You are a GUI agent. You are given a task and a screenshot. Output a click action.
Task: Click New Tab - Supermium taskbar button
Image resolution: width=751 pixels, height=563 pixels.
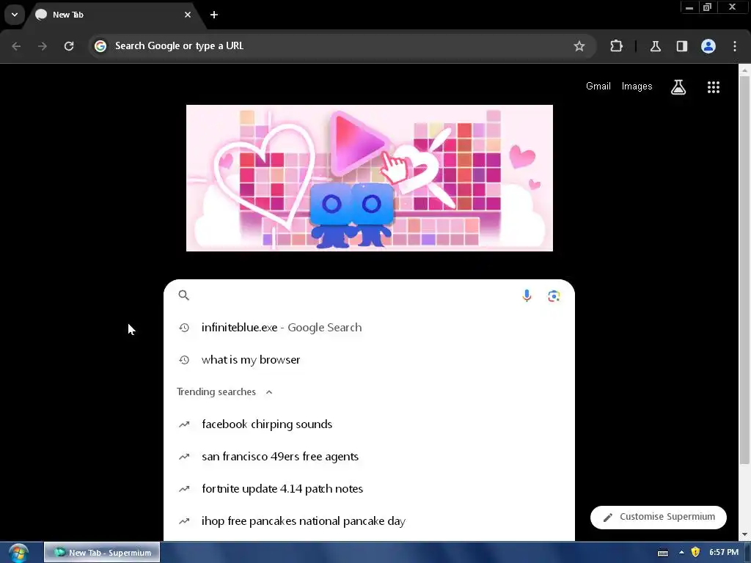102,553
